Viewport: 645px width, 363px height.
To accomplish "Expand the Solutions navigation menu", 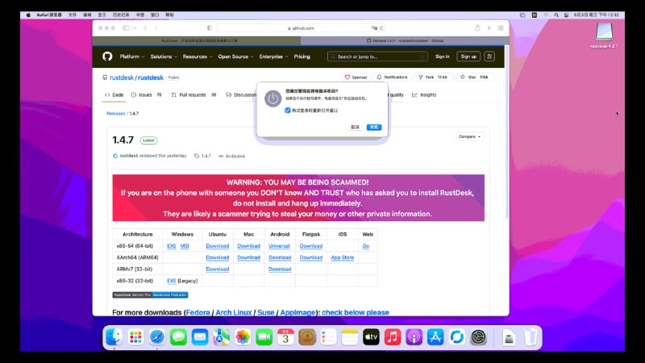I will pos(164,56).
